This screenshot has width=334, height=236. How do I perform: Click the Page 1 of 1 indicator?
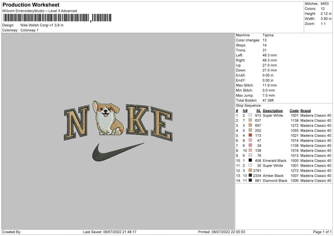[x=322, y=232]
